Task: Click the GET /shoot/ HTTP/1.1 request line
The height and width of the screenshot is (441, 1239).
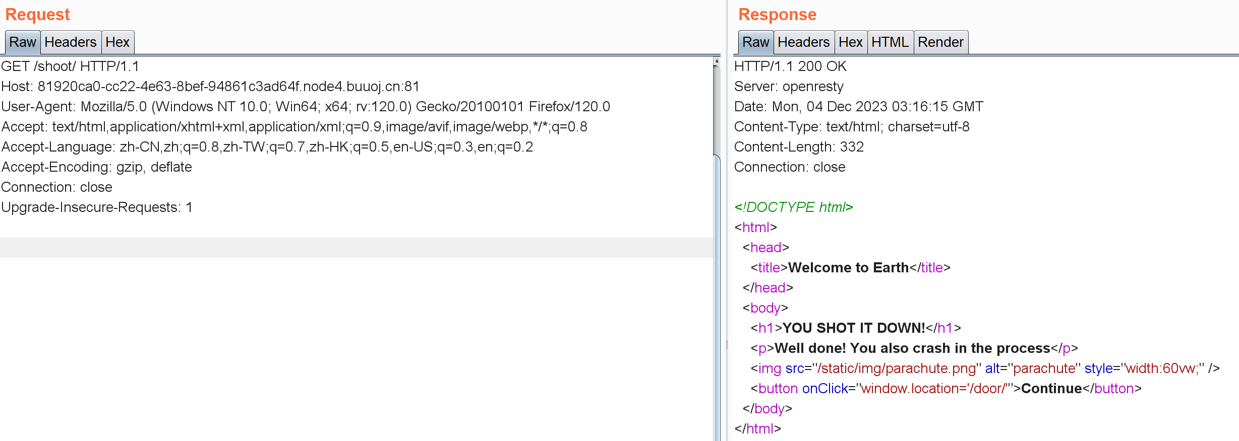Action: pyautogui.click(x=70, y=66)
